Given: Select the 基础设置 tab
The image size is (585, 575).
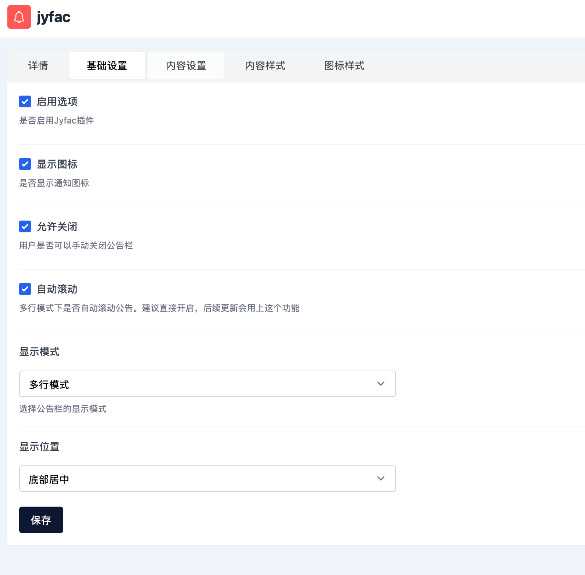Looking at the screenshot, I should pyautogui.click(x=107, y=65).
